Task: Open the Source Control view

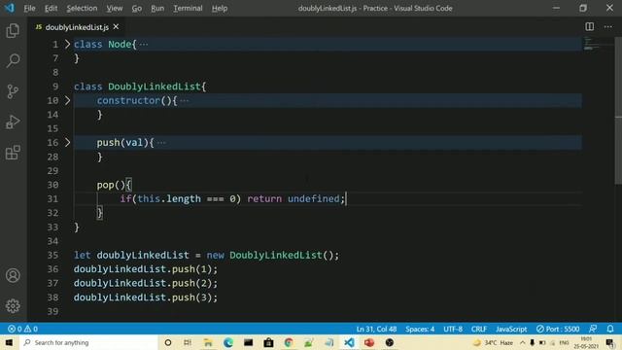Action: (x=13, y=91)
